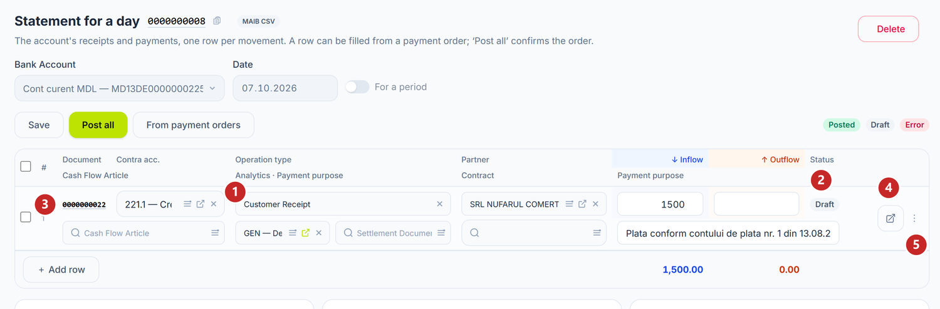Clear the Customer Receipt operation type
Viewport: 940px width, 309px height.
pos(439,204)
